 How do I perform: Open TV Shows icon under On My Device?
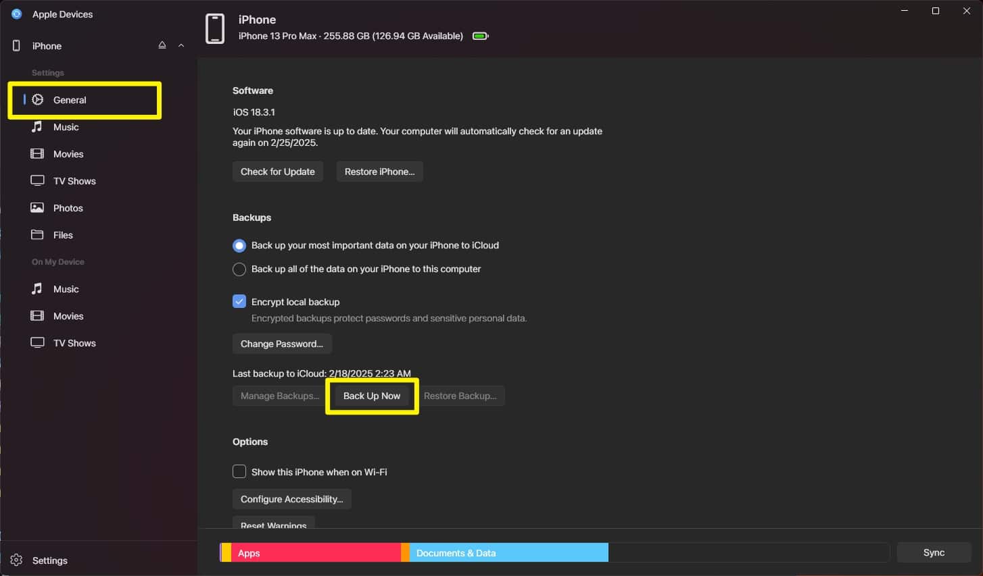click(37, 343)
